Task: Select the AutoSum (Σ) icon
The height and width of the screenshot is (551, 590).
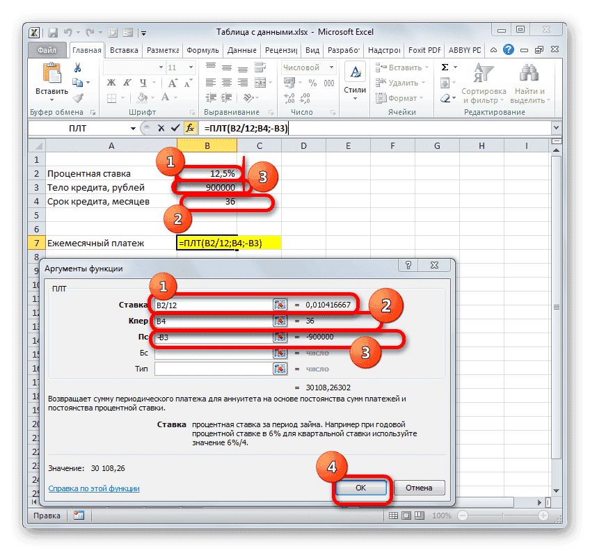Action: pos(445,67)
